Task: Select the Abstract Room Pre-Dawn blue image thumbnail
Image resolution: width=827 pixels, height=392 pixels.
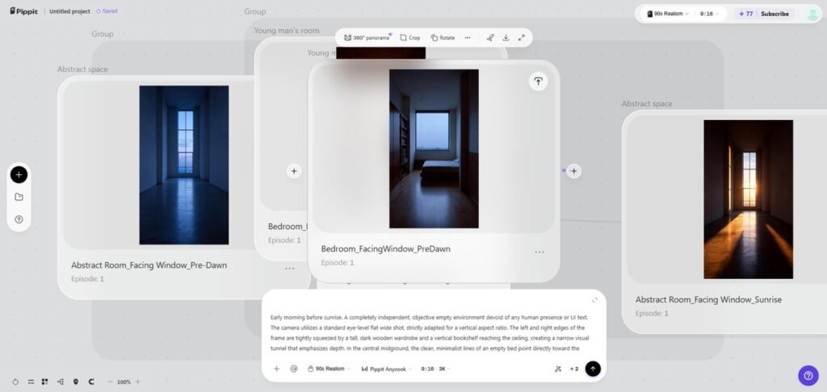Action: point(184,165)
